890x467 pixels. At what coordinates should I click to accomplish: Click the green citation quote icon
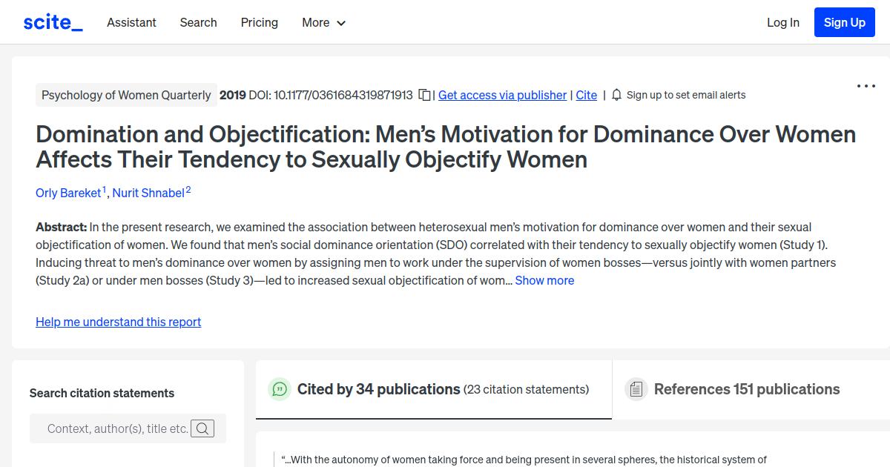coord(280,388)
